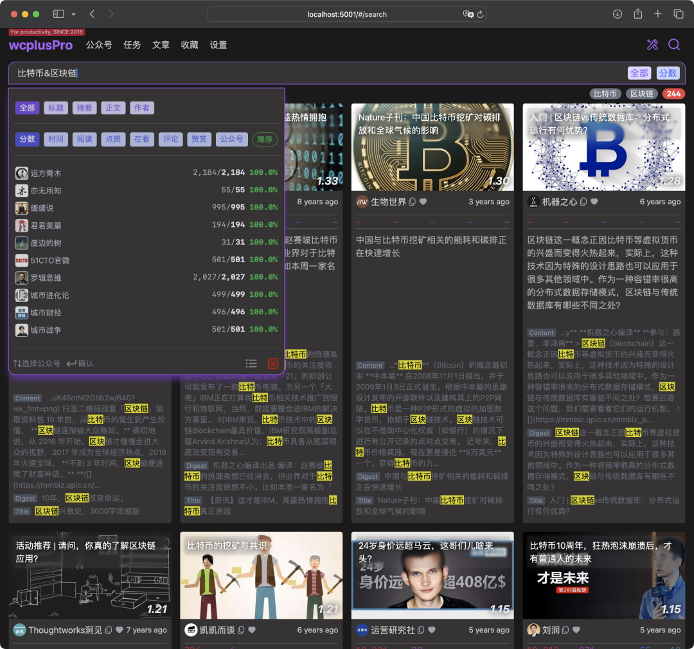Screen dimensions: 694x649
Task: Open the 公众号 menu
Action: [x=99, y=45]
